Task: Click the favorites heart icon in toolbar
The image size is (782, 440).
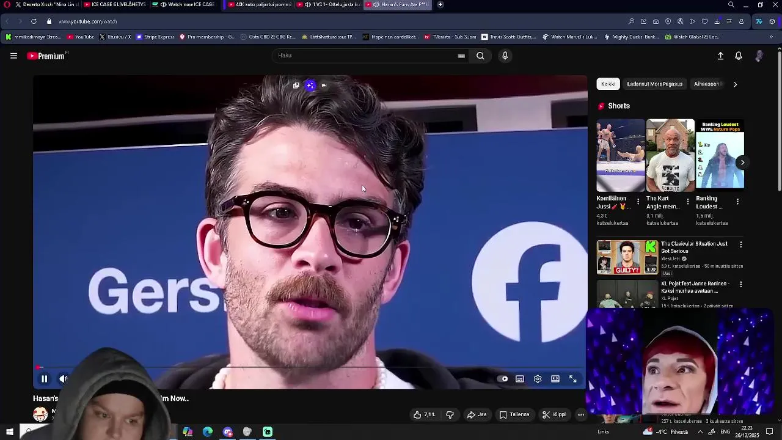Action: (704, 21)
